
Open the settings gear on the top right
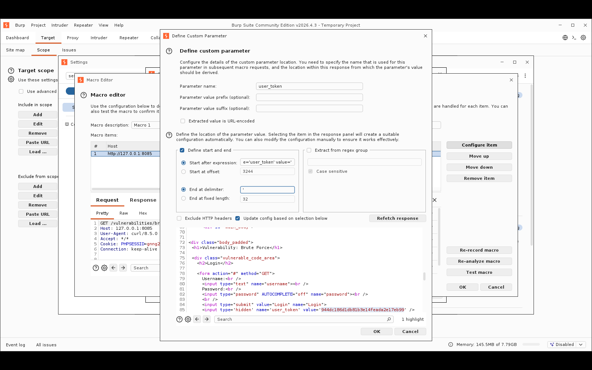(x=583, y=38)
